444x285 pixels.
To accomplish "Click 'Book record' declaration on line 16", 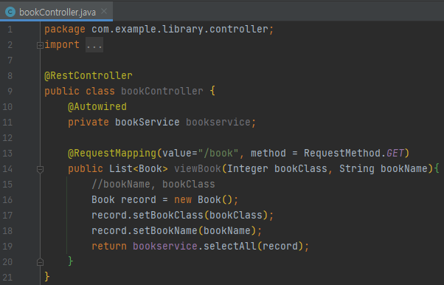I will pyautogui.click(x=124, y=200).
